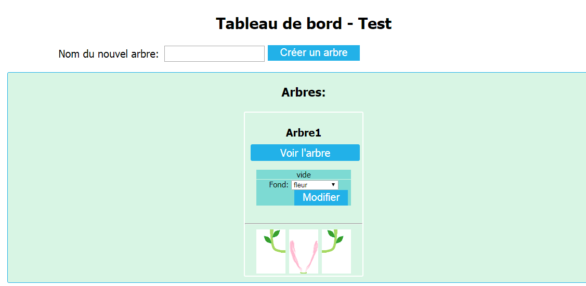This screenshot has height=286, width=586.
Task: Click the Arbres: section heading
Action: coord(304,92)
